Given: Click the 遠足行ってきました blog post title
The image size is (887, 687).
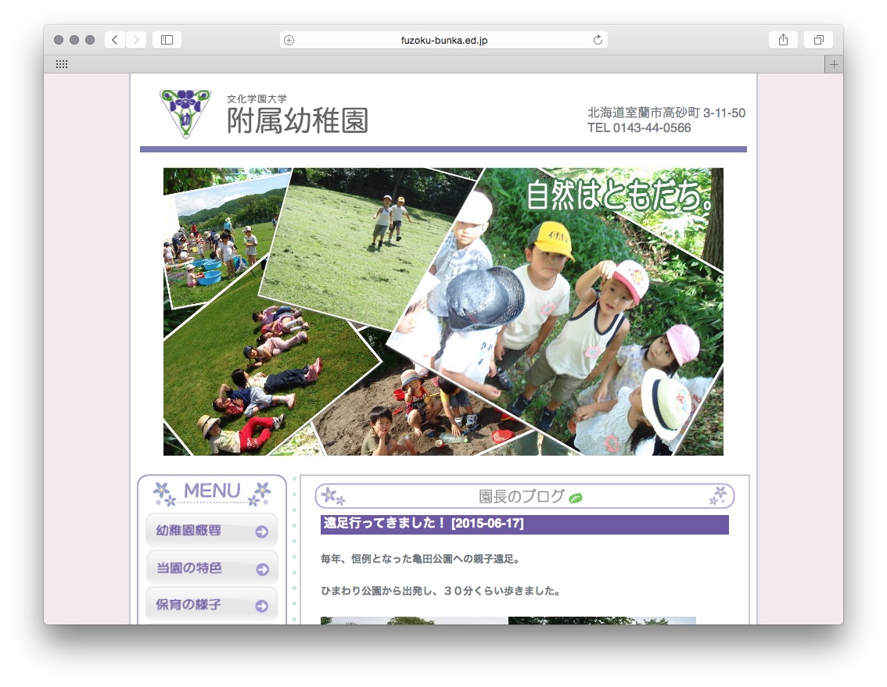Looking at the screenshot, I should [424, 524].
